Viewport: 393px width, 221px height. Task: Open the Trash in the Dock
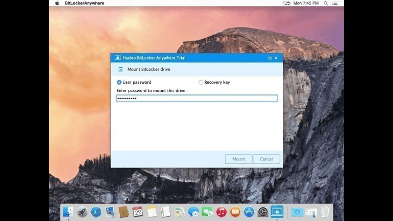(x=325, y=212)
